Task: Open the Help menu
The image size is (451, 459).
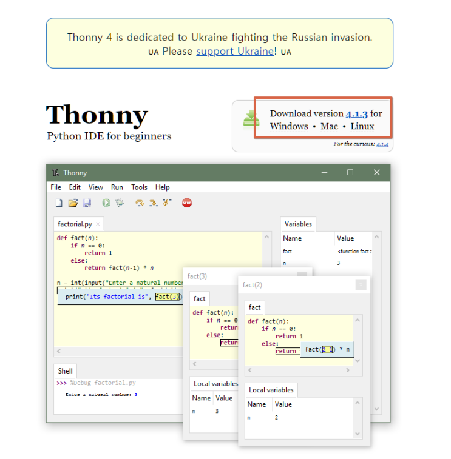Action: 162,187
